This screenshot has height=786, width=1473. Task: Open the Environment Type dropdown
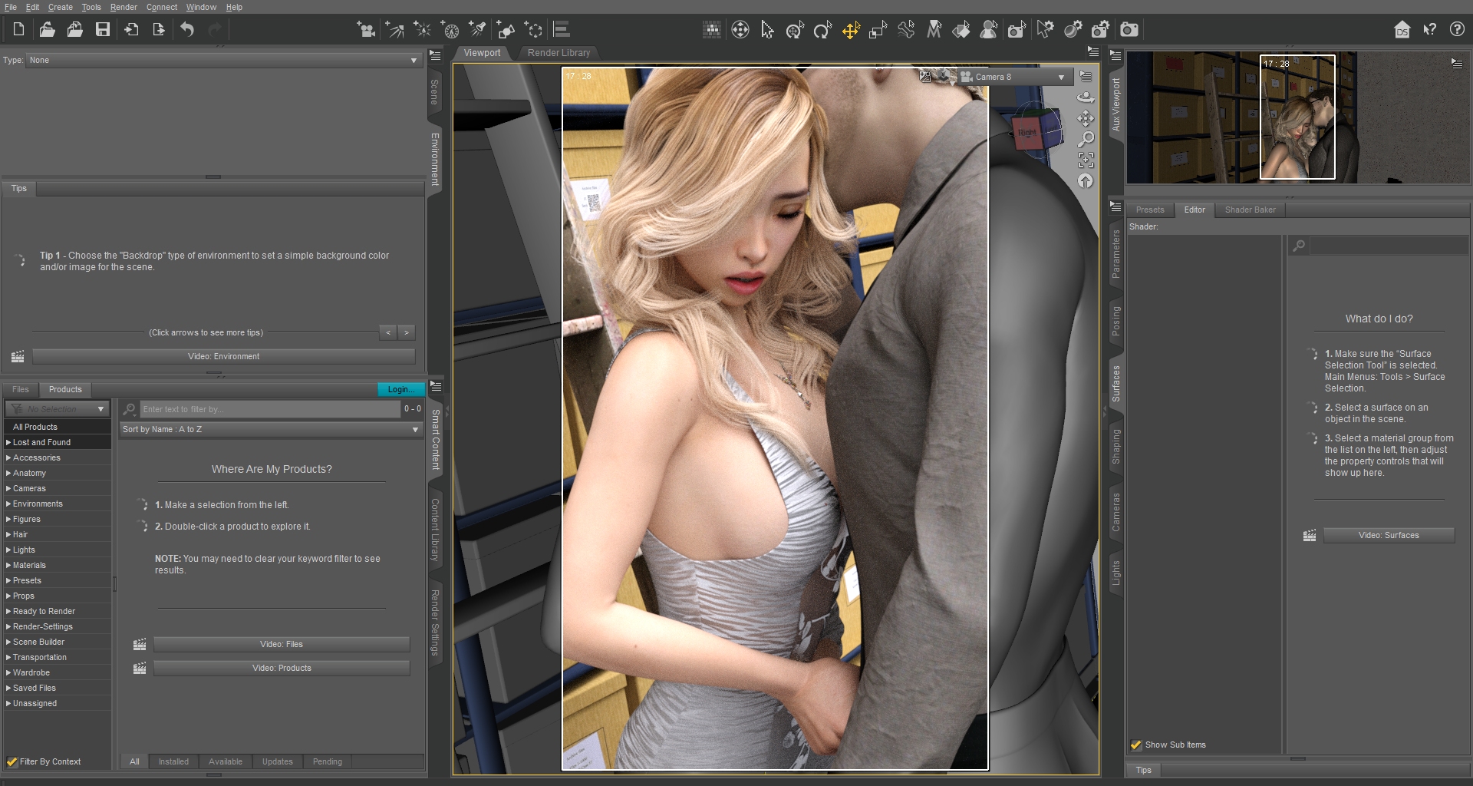tap(222, 60)
